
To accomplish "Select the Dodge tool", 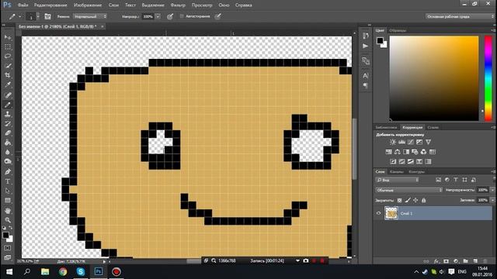I will (x=8, y=162).
